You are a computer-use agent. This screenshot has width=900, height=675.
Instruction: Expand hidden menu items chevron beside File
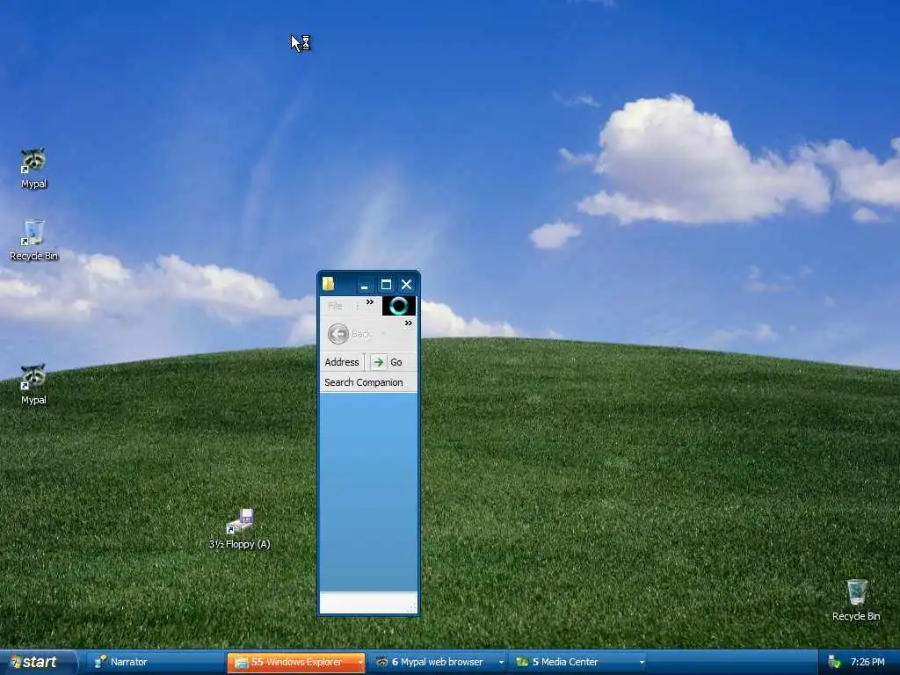[x=370, y=302]
